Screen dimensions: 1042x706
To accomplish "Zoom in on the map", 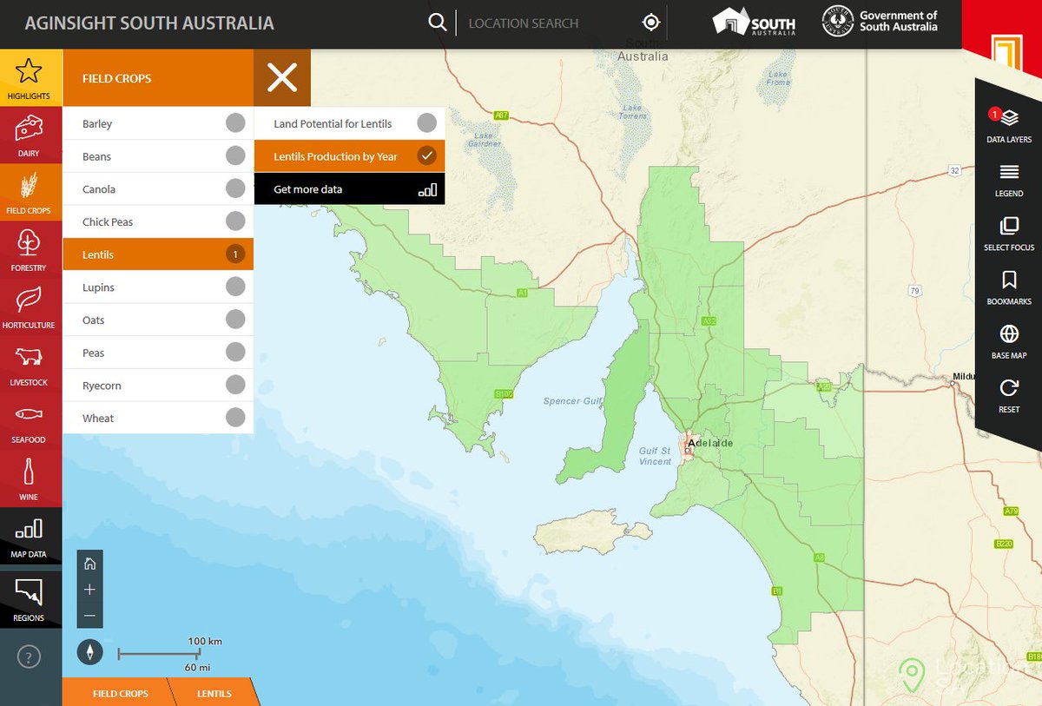I will coord(90,590).
